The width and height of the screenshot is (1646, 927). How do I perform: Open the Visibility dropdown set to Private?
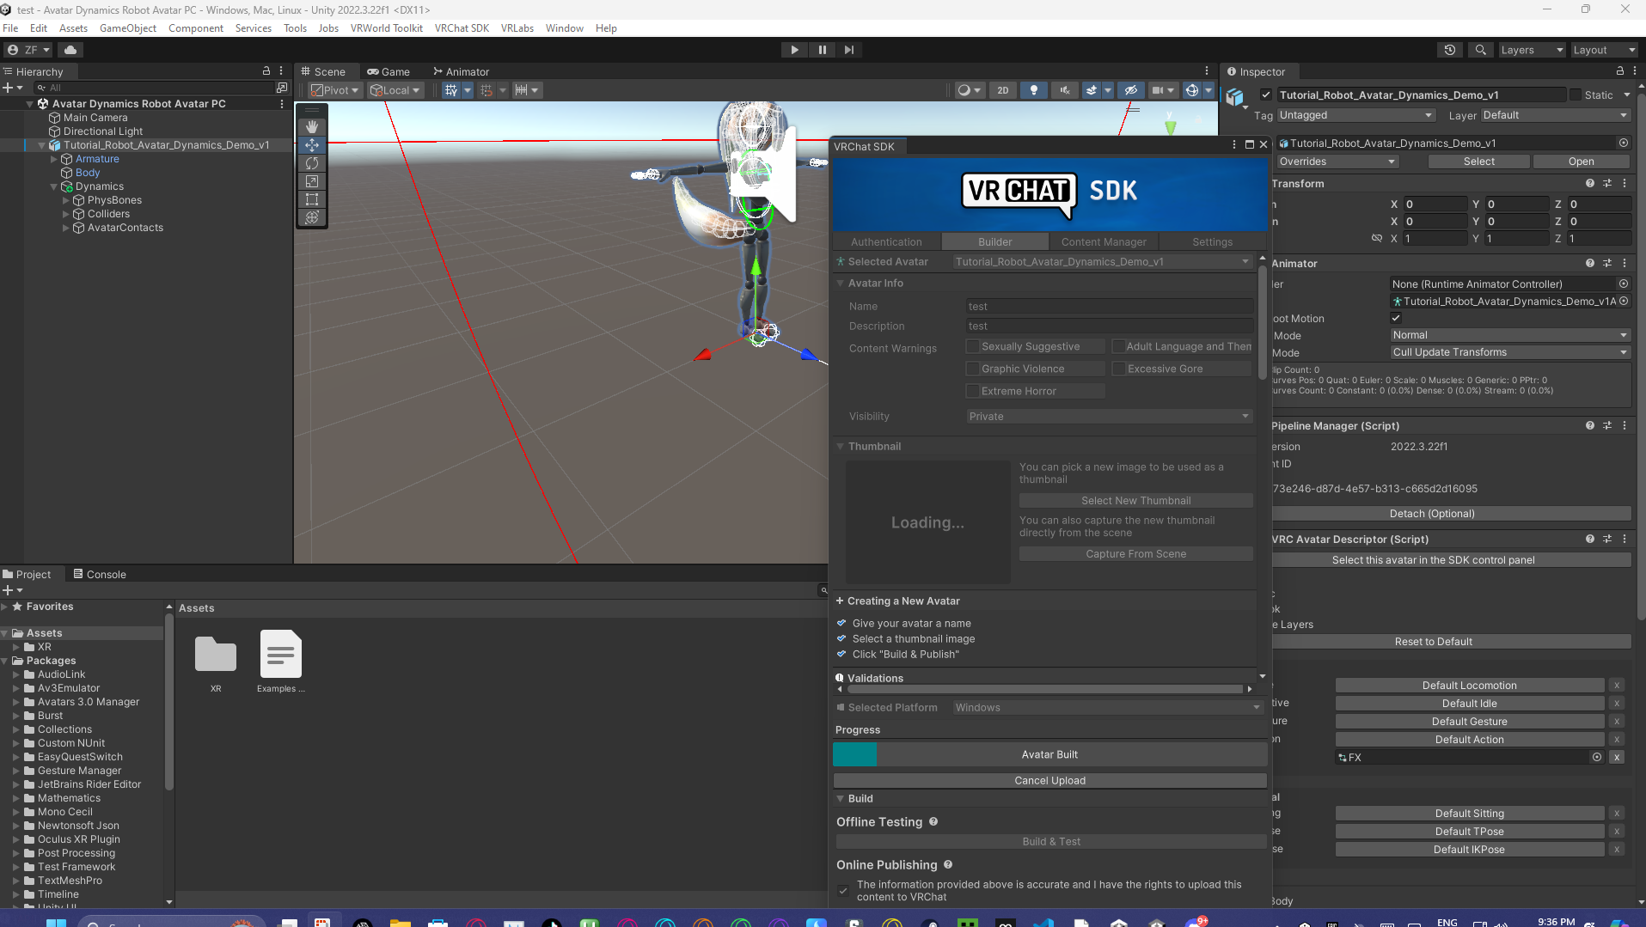tap(1109, 417)
